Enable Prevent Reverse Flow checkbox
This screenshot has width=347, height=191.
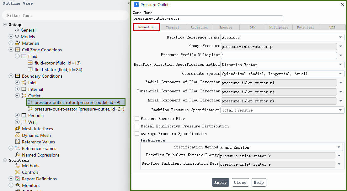click(137, 119)
